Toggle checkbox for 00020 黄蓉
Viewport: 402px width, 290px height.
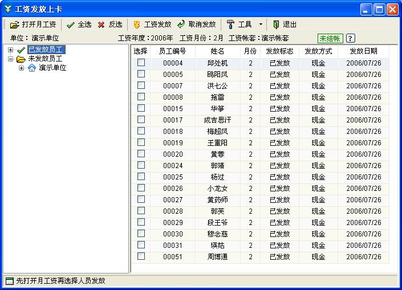pos(141,154)
